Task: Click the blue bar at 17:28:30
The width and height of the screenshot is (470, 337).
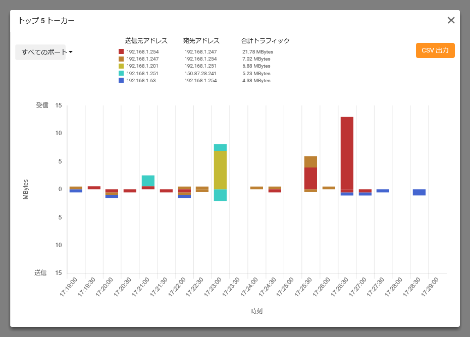Action: click(x=419, y=192)
